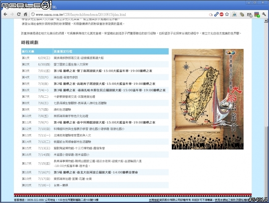The width and height of the screenshot is (269, 203).
Task: Click the 第10天 day label
Action: point(26,116)
